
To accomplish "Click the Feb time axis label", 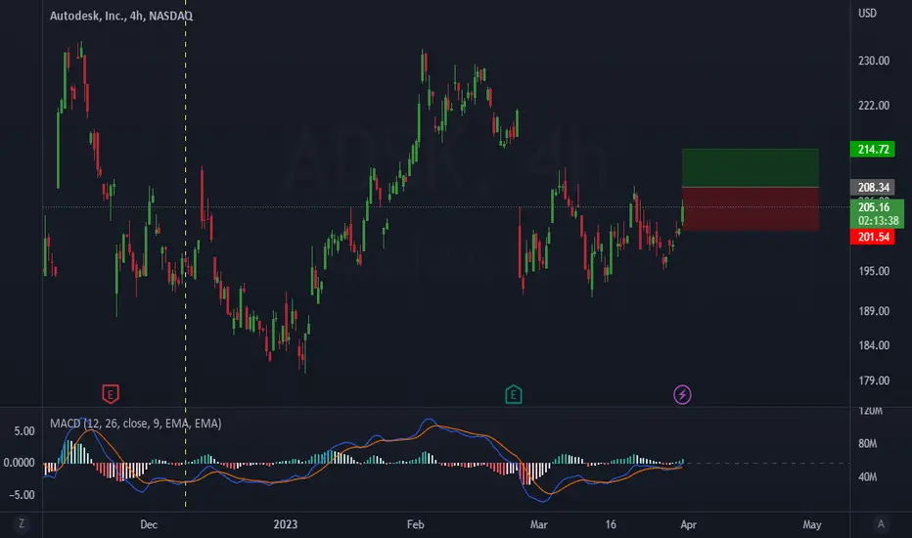I will [x=415, y=524].
